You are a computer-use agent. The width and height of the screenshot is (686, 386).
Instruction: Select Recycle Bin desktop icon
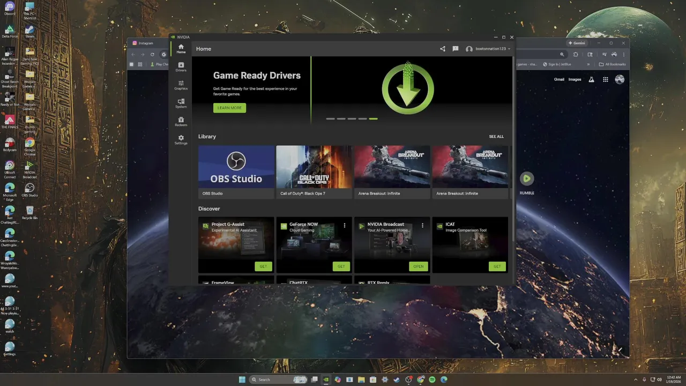tap(30, 212)
